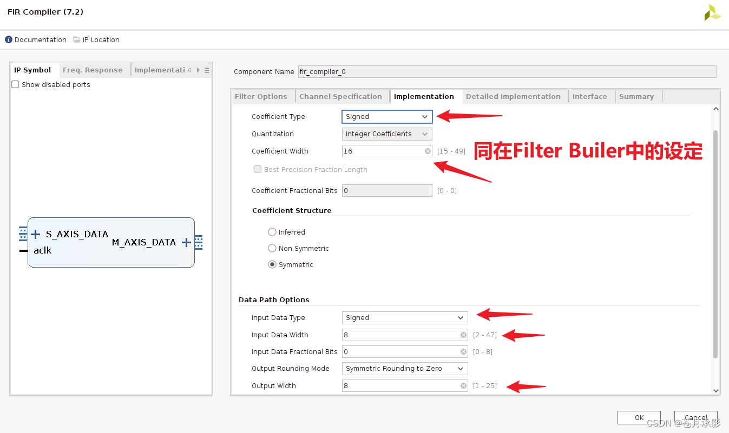Click the Cancel button
The image size is (729, 433).
(696, 418)
